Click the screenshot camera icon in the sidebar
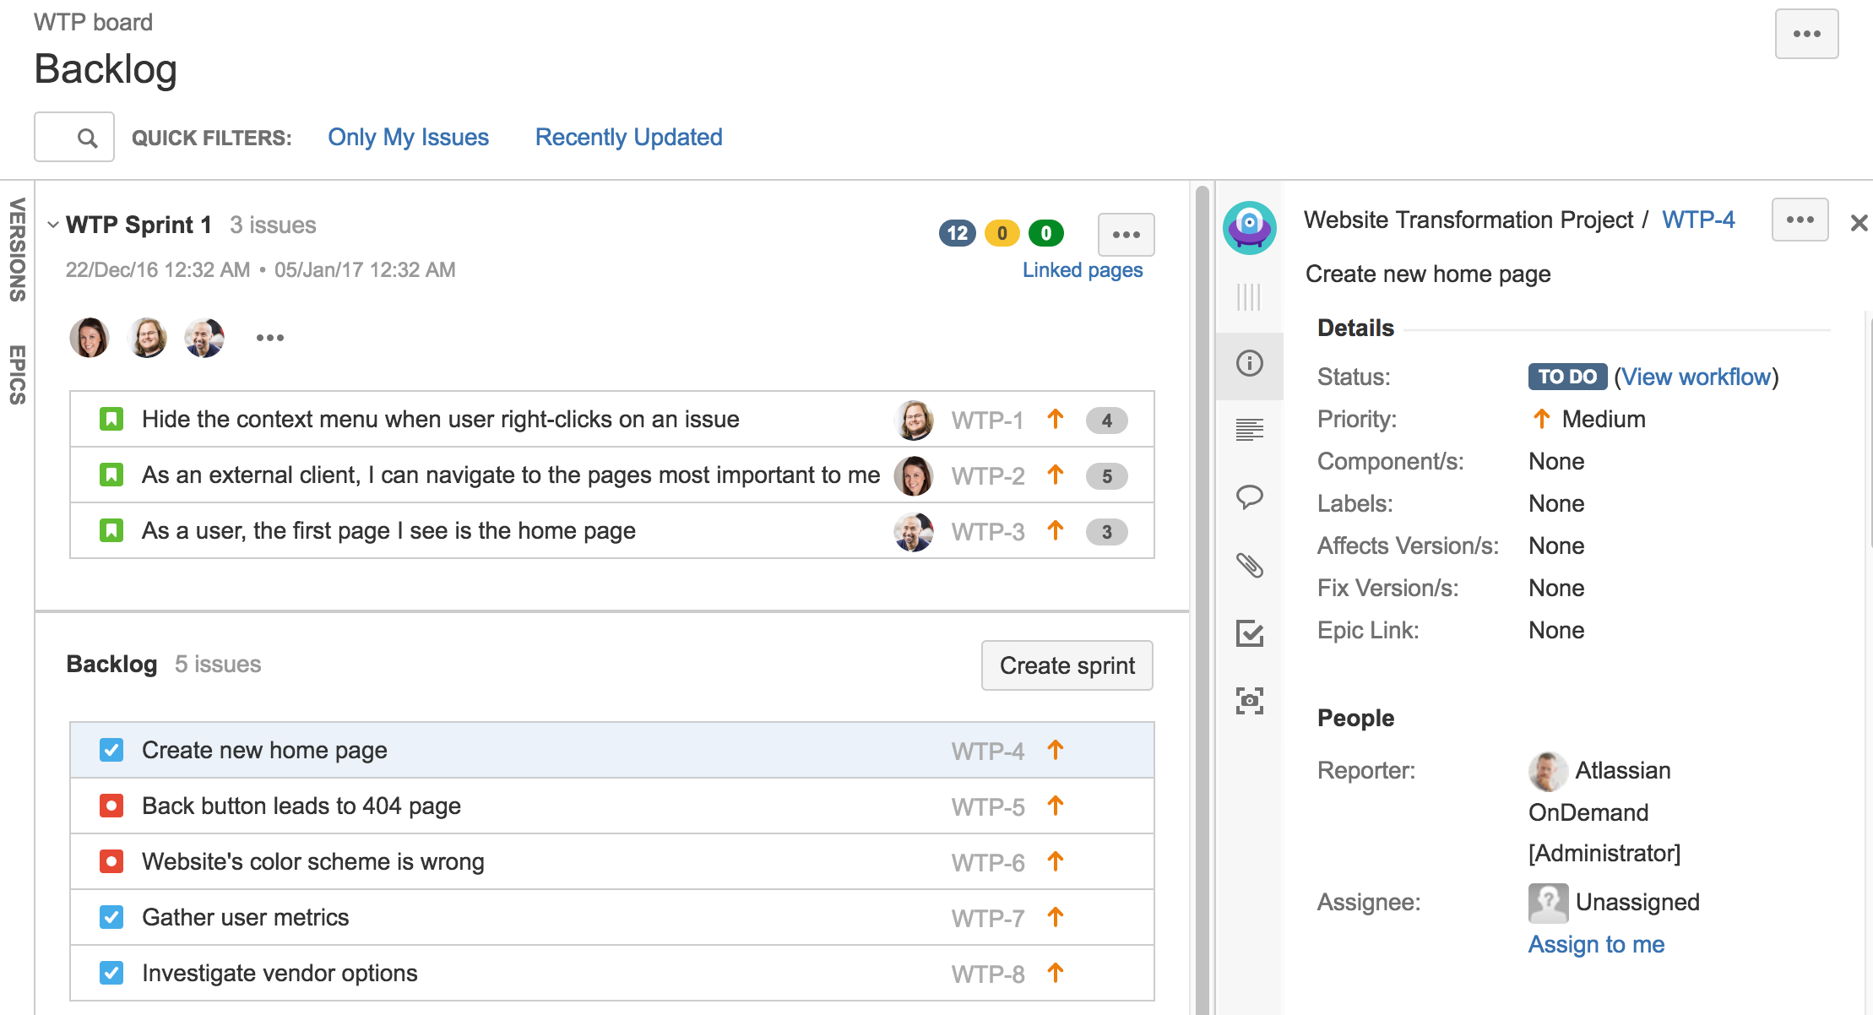Viewport: 1873px width, 1015px height. coord(1249,700)
